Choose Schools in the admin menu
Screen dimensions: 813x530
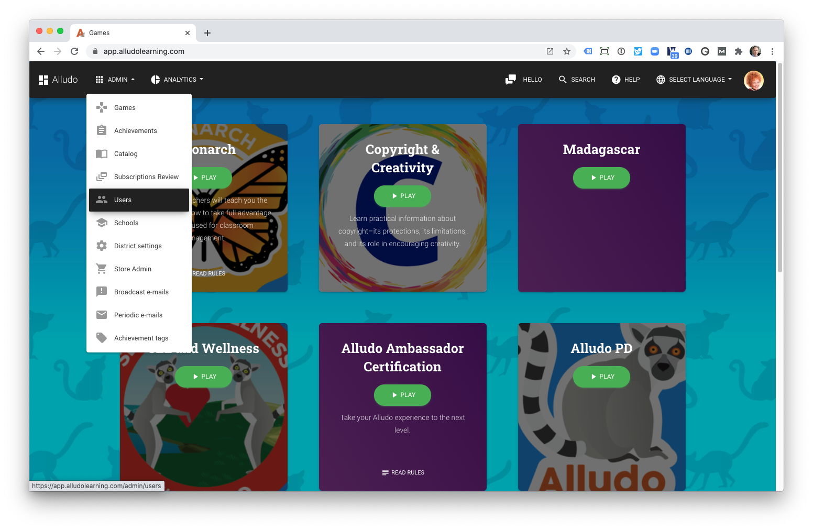click(126, 223)
